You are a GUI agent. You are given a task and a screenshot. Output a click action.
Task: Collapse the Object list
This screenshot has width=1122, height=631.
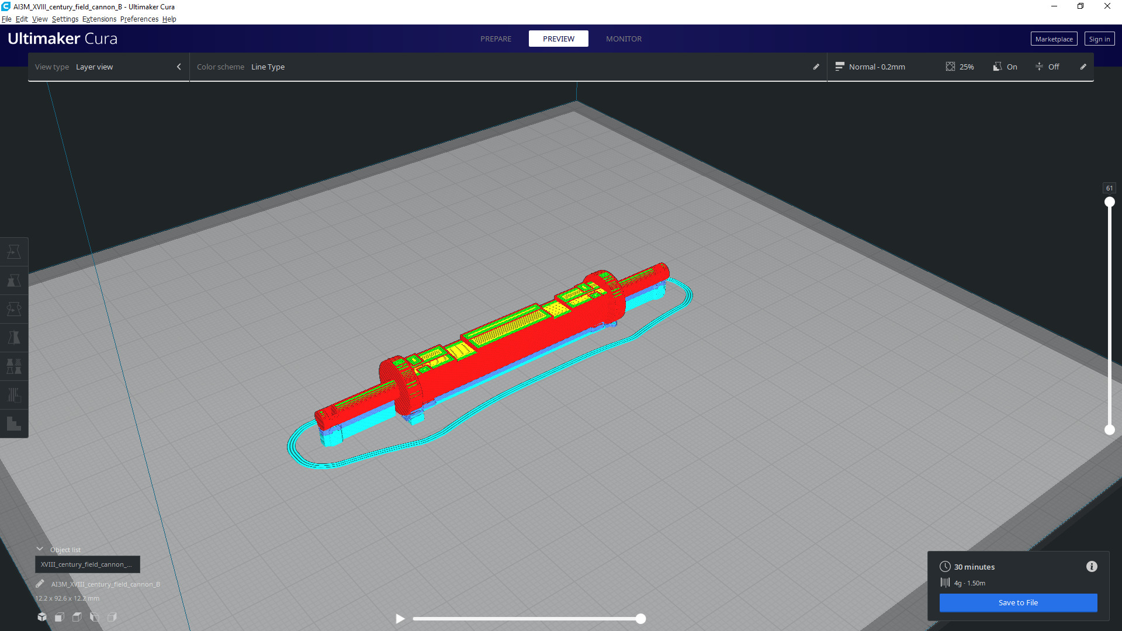pos(40,550)
